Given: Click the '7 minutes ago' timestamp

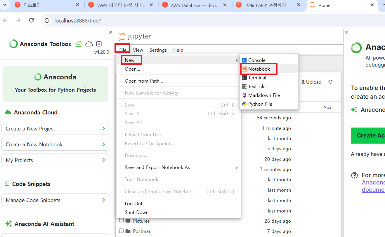Looking at the screenshot, I should point(275,169).
